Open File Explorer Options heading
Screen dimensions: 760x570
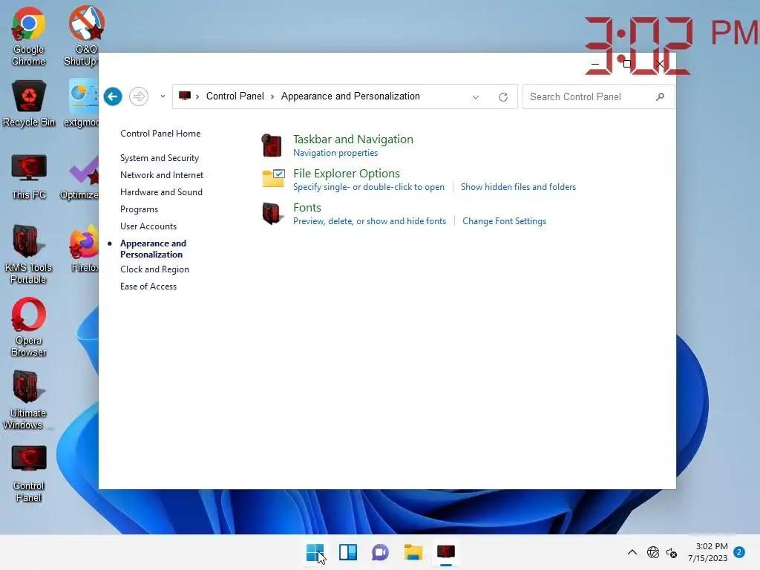(347, 174)
